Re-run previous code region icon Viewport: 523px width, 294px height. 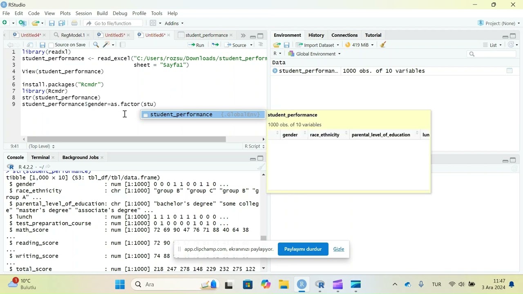point(215,45)
